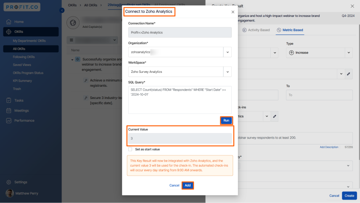Click the To input field

(x=319, y=95)
